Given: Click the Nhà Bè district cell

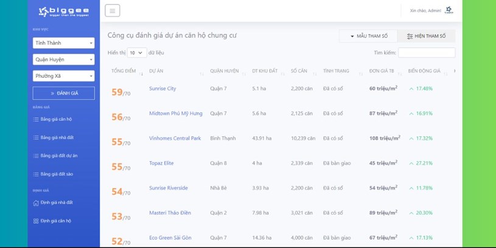Looking at the screenshot, I should click(x=218, y=188).
